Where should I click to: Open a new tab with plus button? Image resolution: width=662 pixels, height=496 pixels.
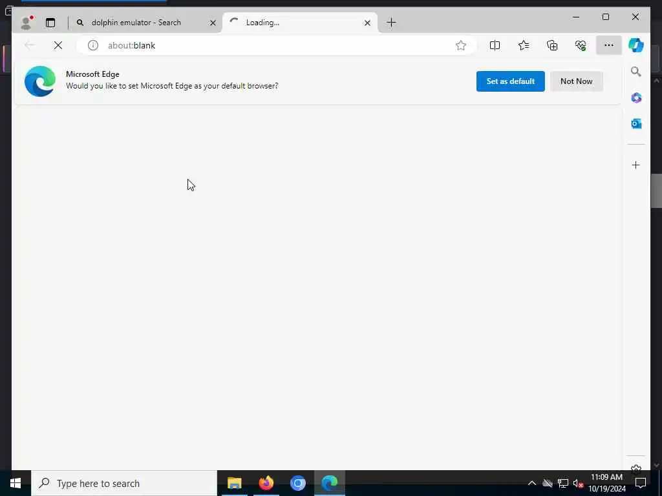[391, 23]
